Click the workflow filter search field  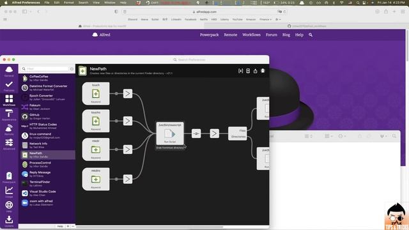45,68
